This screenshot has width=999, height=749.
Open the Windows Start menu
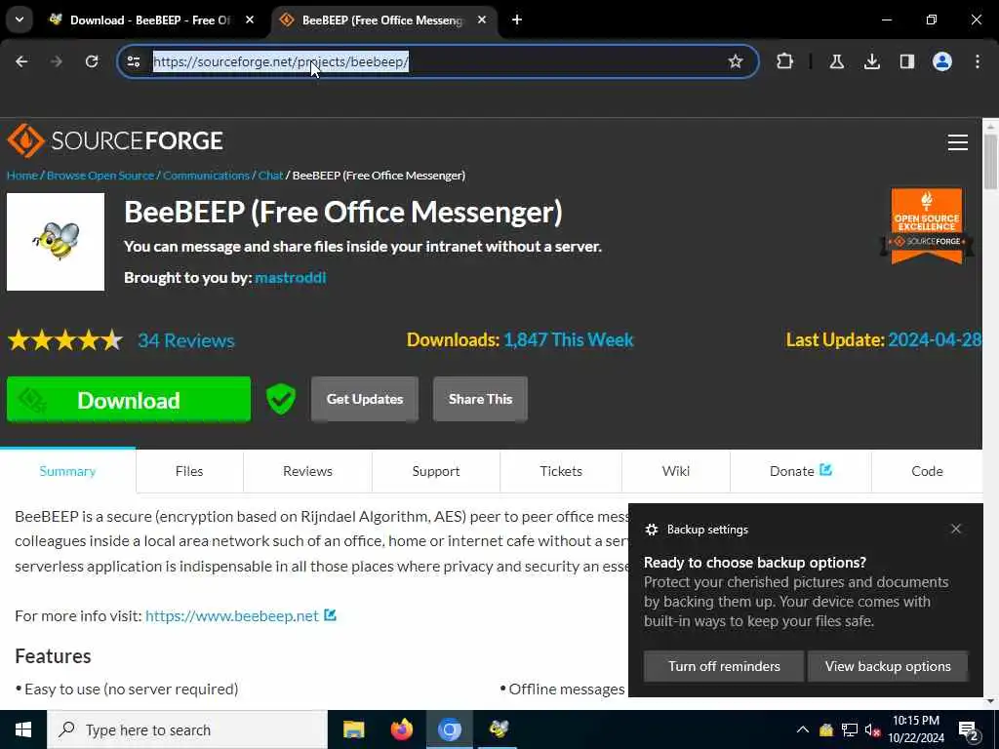tap(23, 729)
